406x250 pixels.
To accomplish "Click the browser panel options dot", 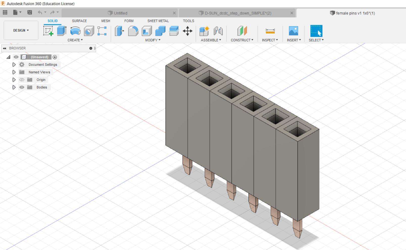I will pos(91,48).
